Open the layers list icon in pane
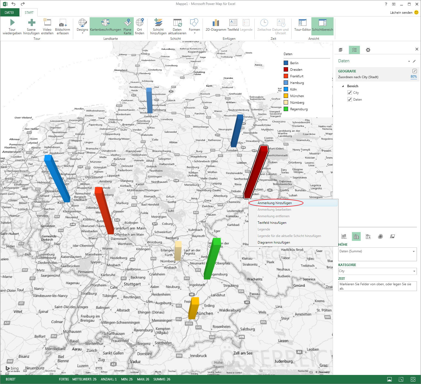 click(x=340, y=50)
